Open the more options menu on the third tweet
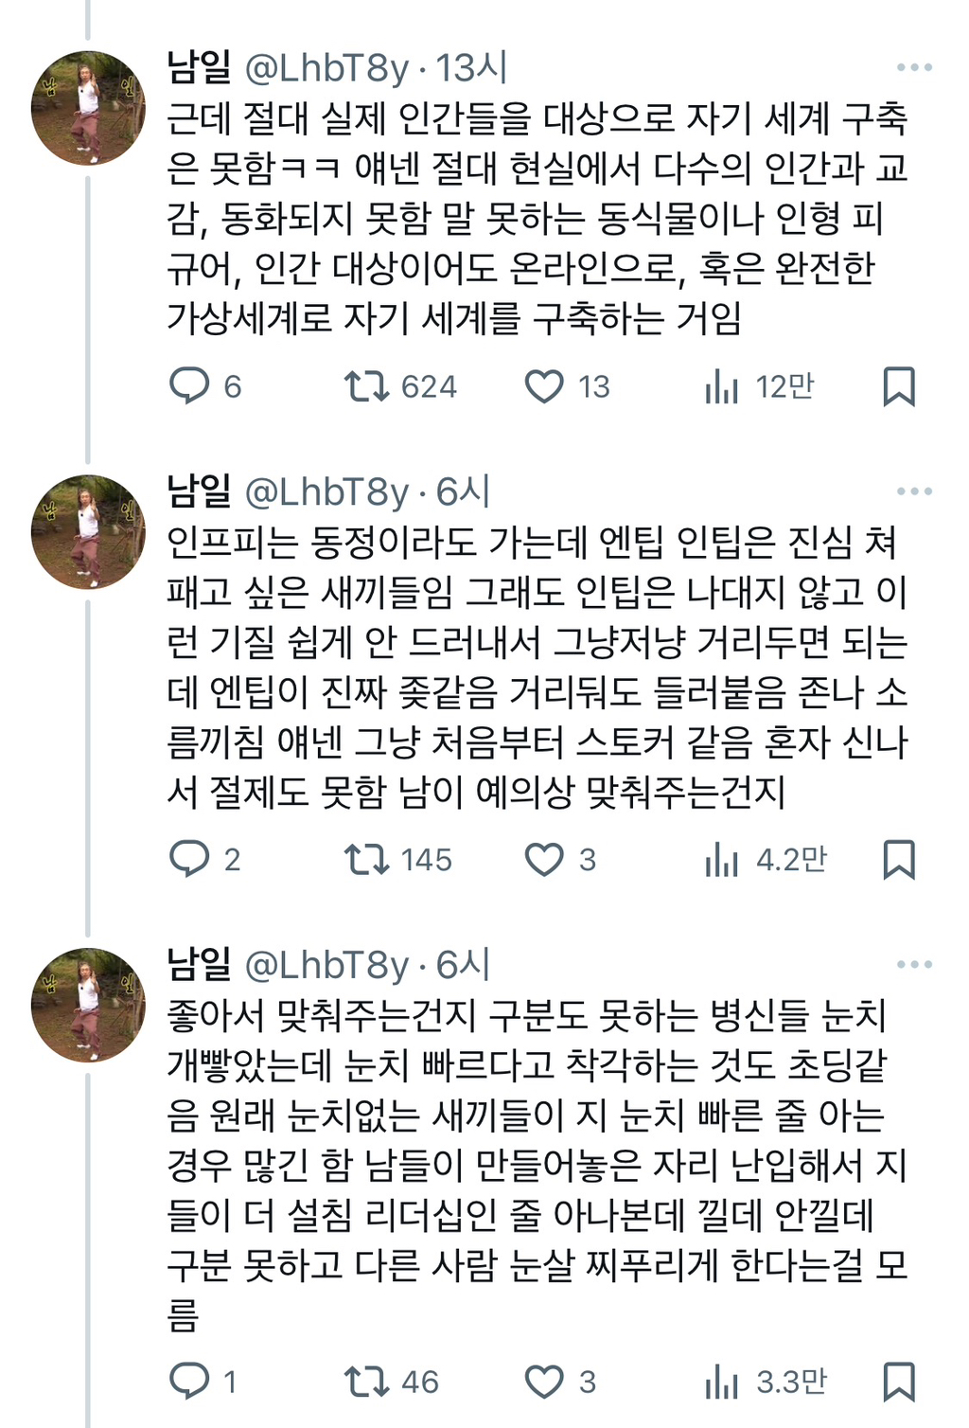 (x=914, y=965)
